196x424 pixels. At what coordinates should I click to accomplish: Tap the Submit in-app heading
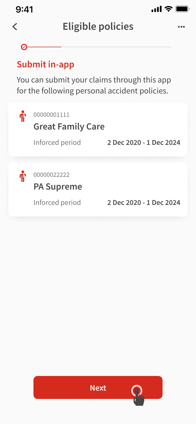(45, 64)
